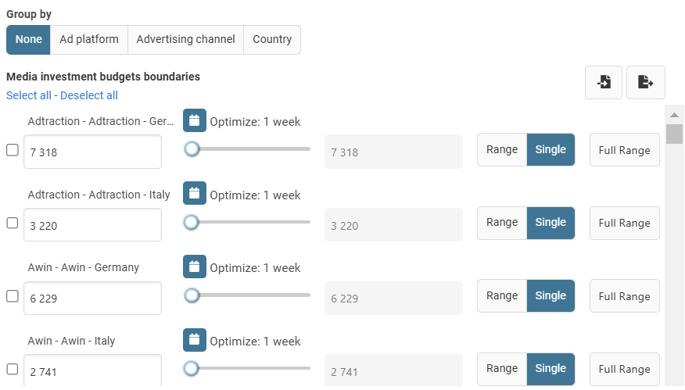685x390 pixels.
Task: Open calendar for Adtraction Germany row
Action: tap(195, 121)
